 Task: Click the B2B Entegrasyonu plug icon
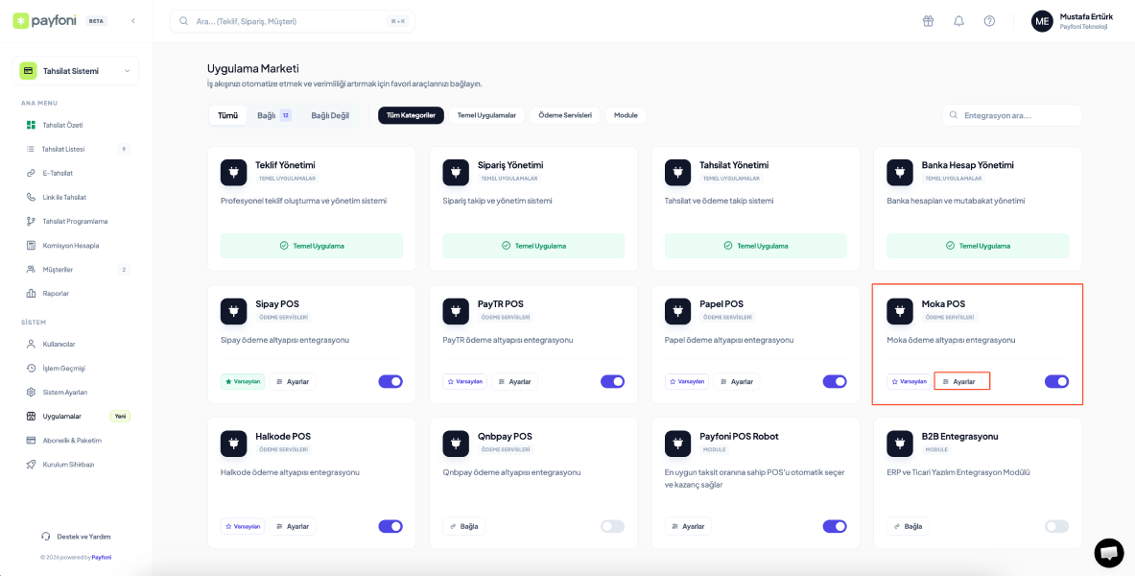900,443
